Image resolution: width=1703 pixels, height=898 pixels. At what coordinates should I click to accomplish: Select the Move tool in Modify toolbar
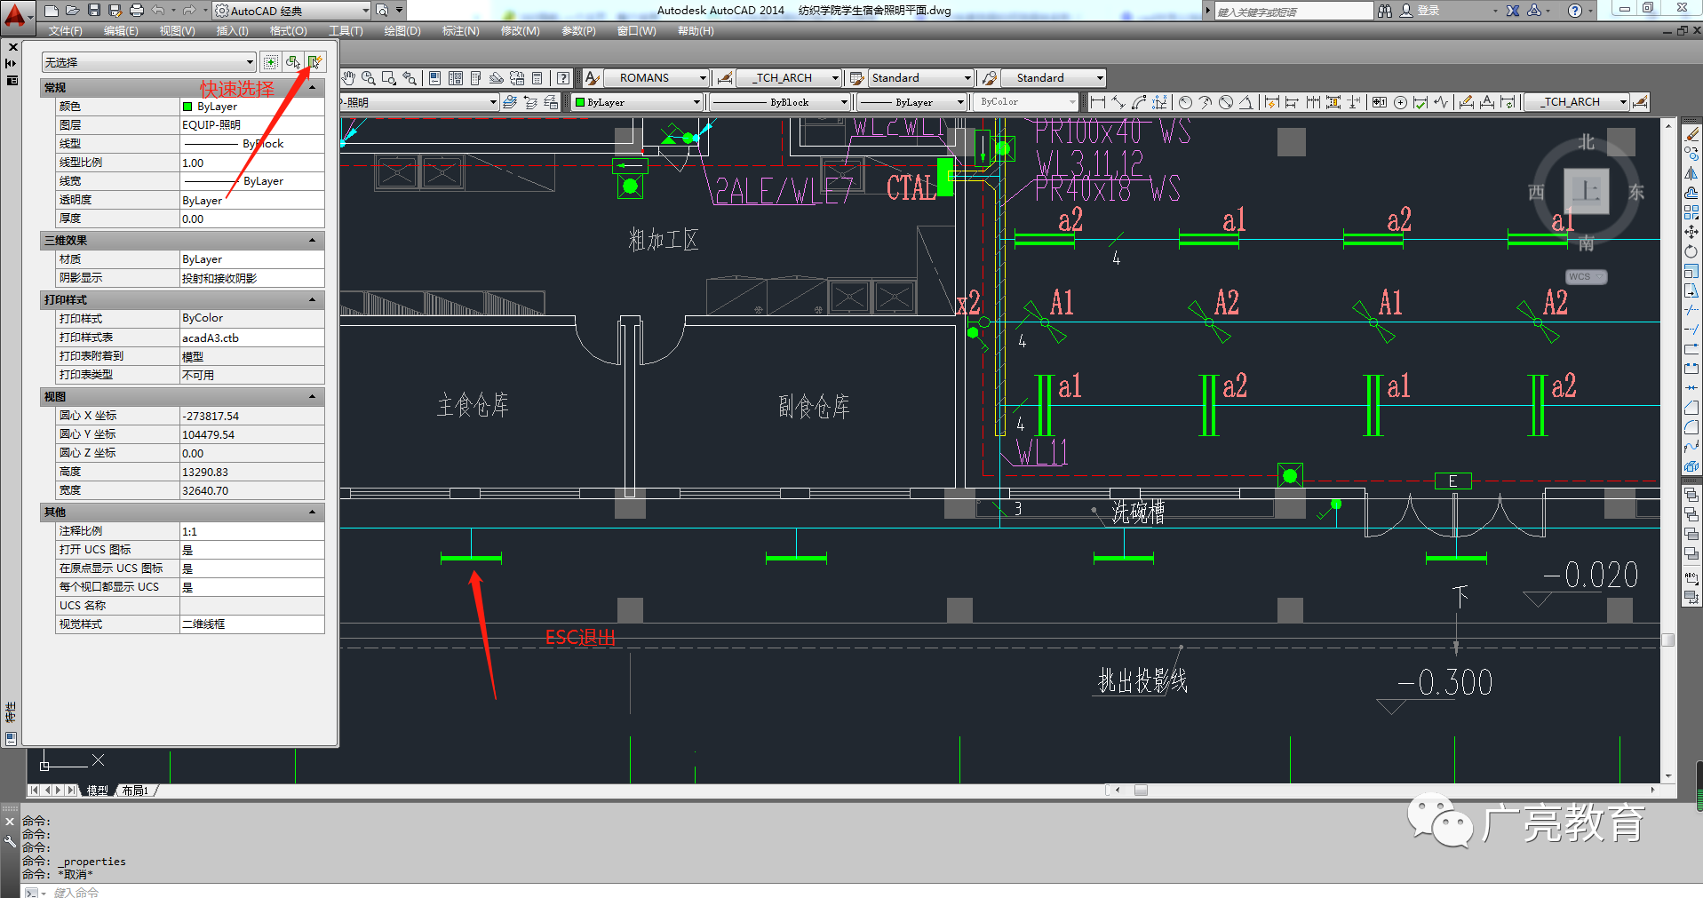click(x=1691, y=232)
